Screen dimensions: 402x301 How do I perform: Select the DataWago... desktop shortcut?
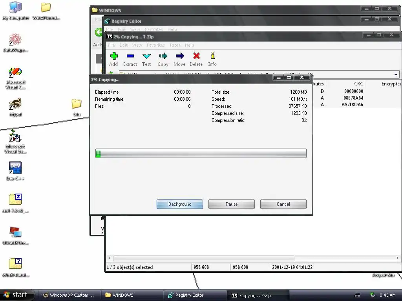click(15, 43)
